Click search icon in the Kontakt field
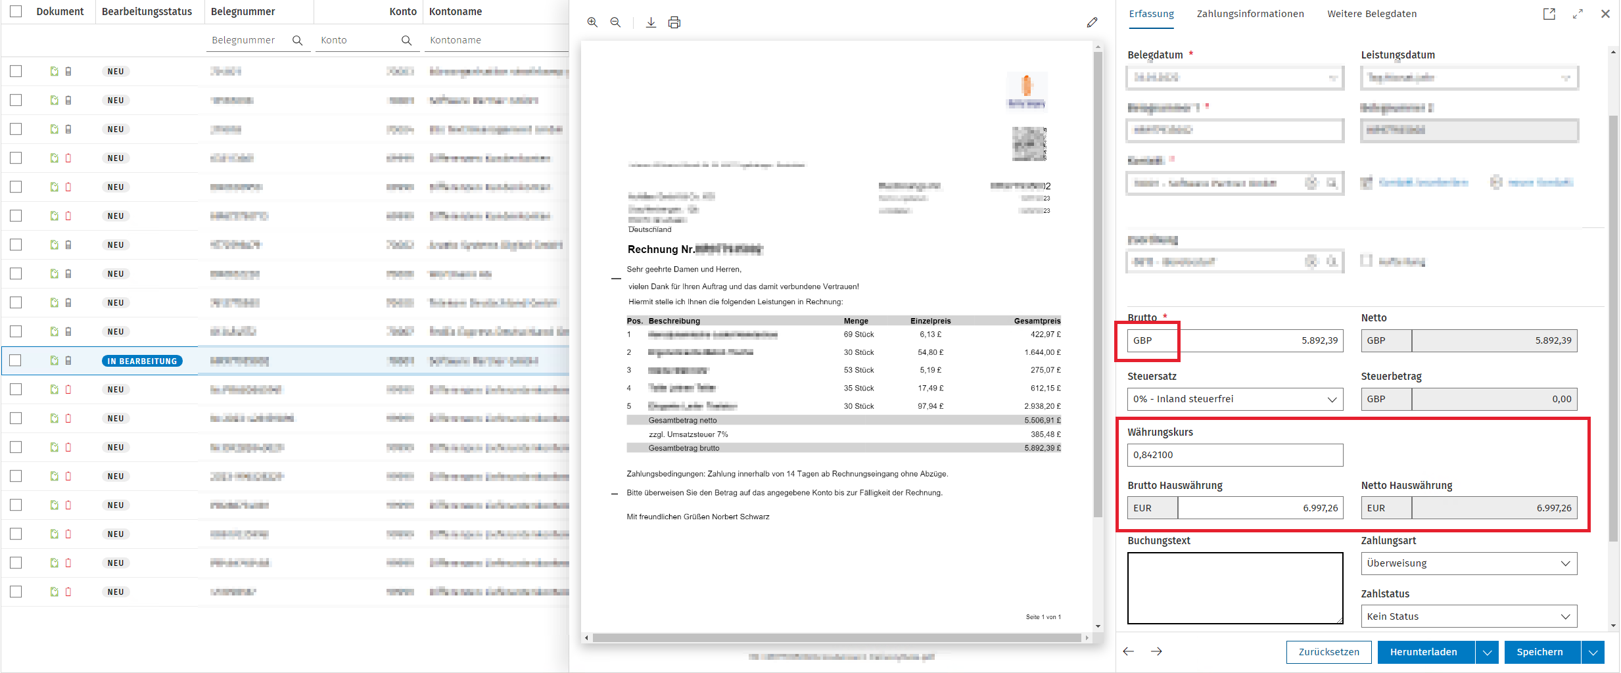1621x673 pixels. [x=1332, y=183]
